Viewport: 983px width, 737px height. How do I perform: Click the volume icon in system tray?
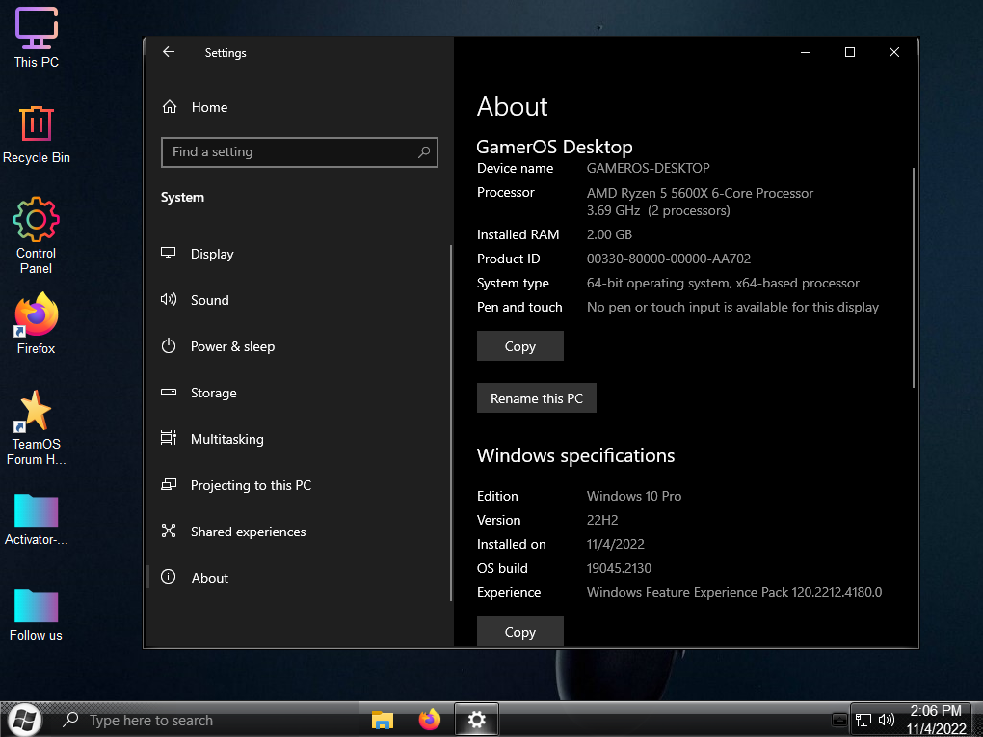(x=887, y=720)
